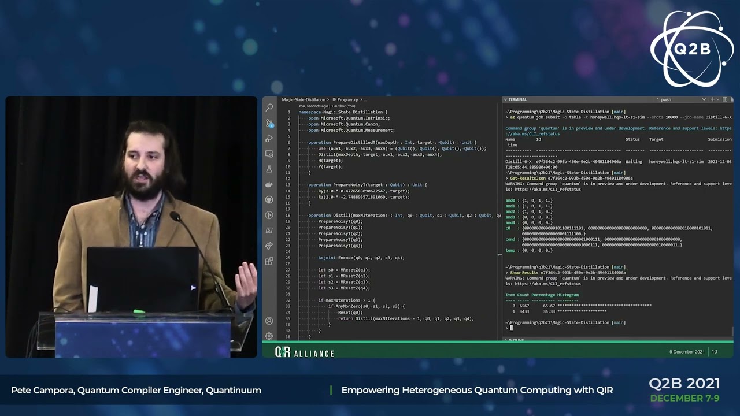Screen dimensions: 740x416
Task: Click 'operation PrepareNoisyT' declaration
Action: click(x=368, y=185)
